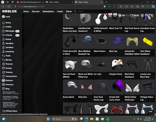Open School Girl HeadBow Yellow link
This screenshot has height=122, width=156.
coord(132,52)
